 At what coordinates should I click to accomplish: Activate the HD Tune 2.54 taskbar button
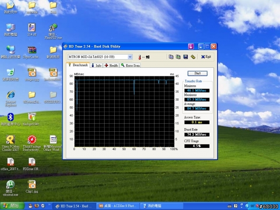(74, 206)
